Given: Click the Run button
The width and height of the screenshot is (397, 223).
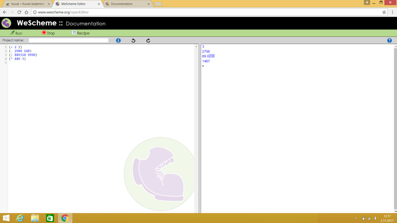Looking at the screenshot, I should pyautogui.click(x=16, y=33).
